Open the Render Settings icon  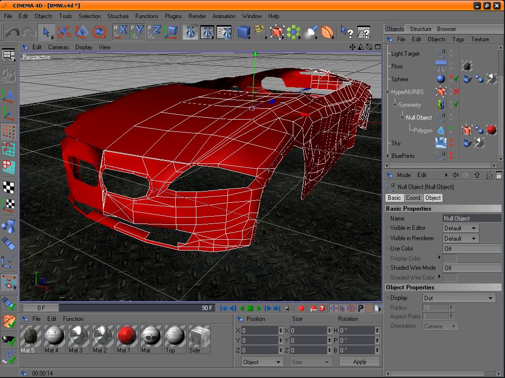pyautogui.click(x=224, y=32)
